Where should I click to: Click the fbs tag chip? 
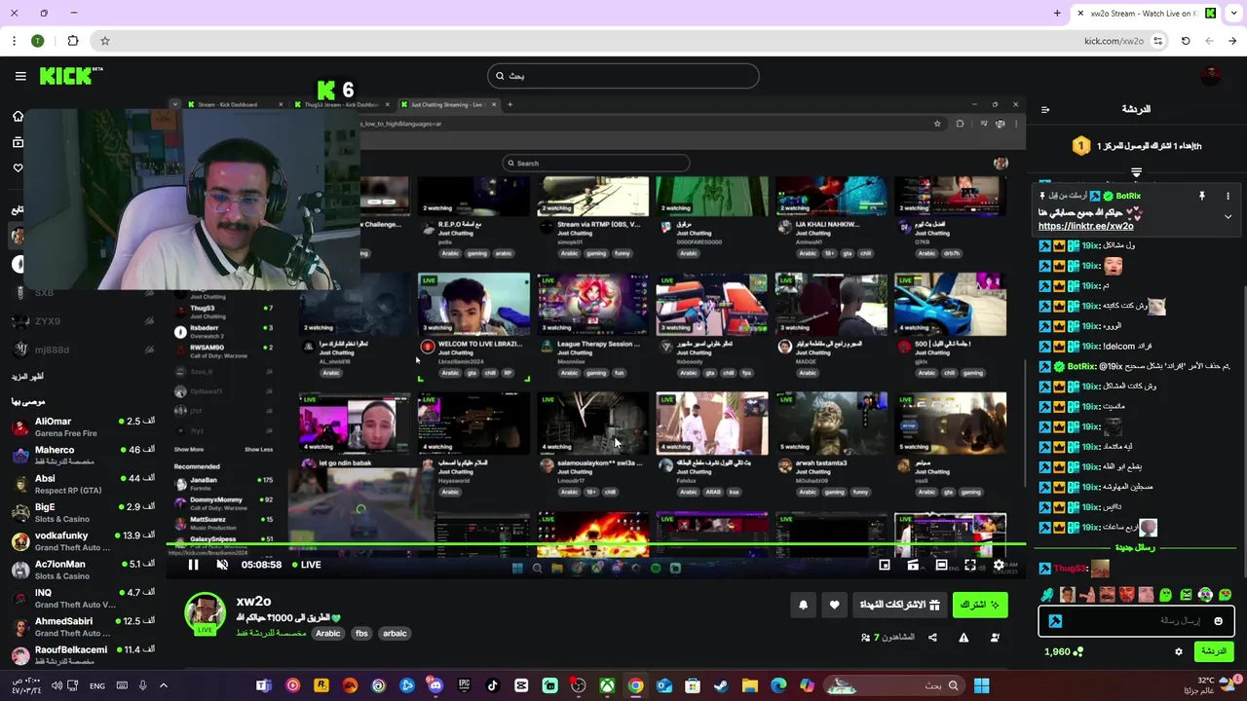click(361, 633)
